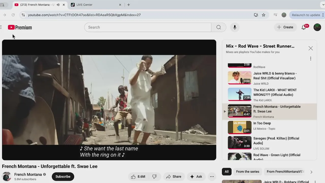Click the search magnifier button

[219, 27]
